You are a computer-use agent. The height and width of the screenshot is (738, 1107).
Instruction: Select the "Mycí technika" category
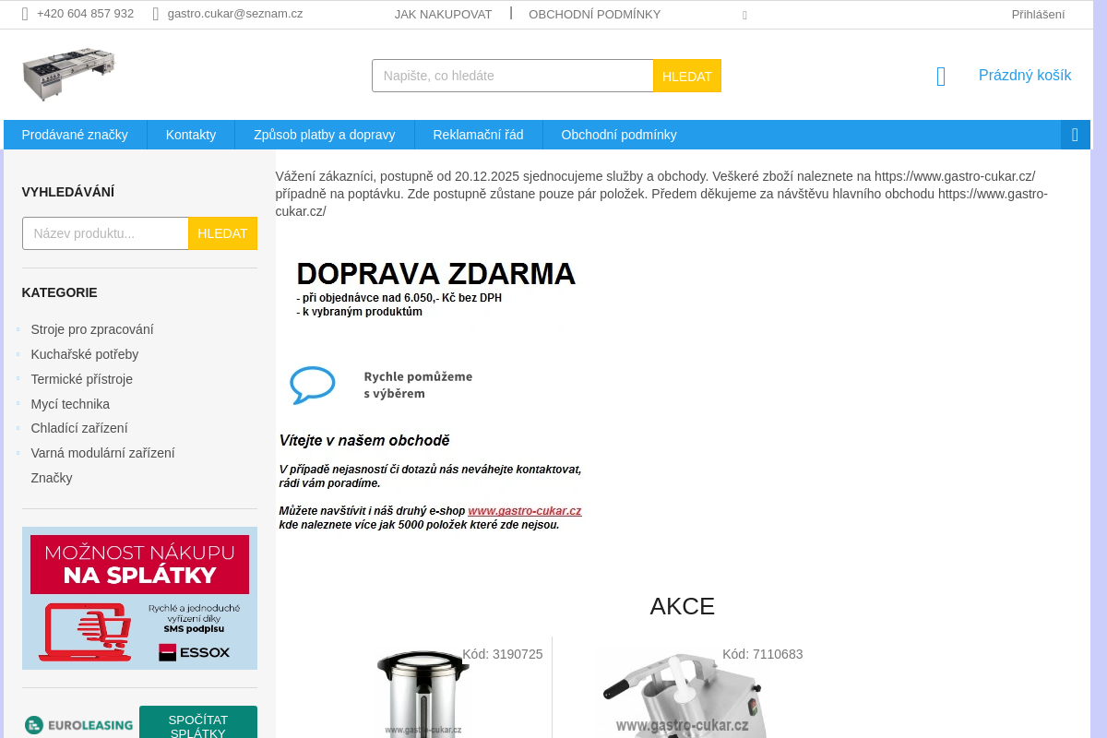[x=70, y=404]
